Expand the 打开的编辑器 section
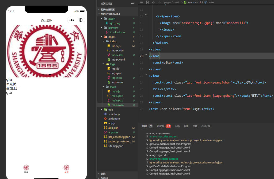 pyautogui.click(x=108, y=9)
